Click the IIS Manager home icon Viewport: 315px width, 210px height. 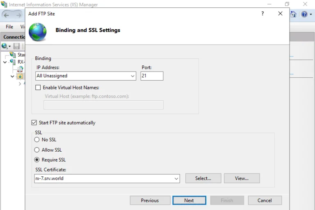point(293,14)
